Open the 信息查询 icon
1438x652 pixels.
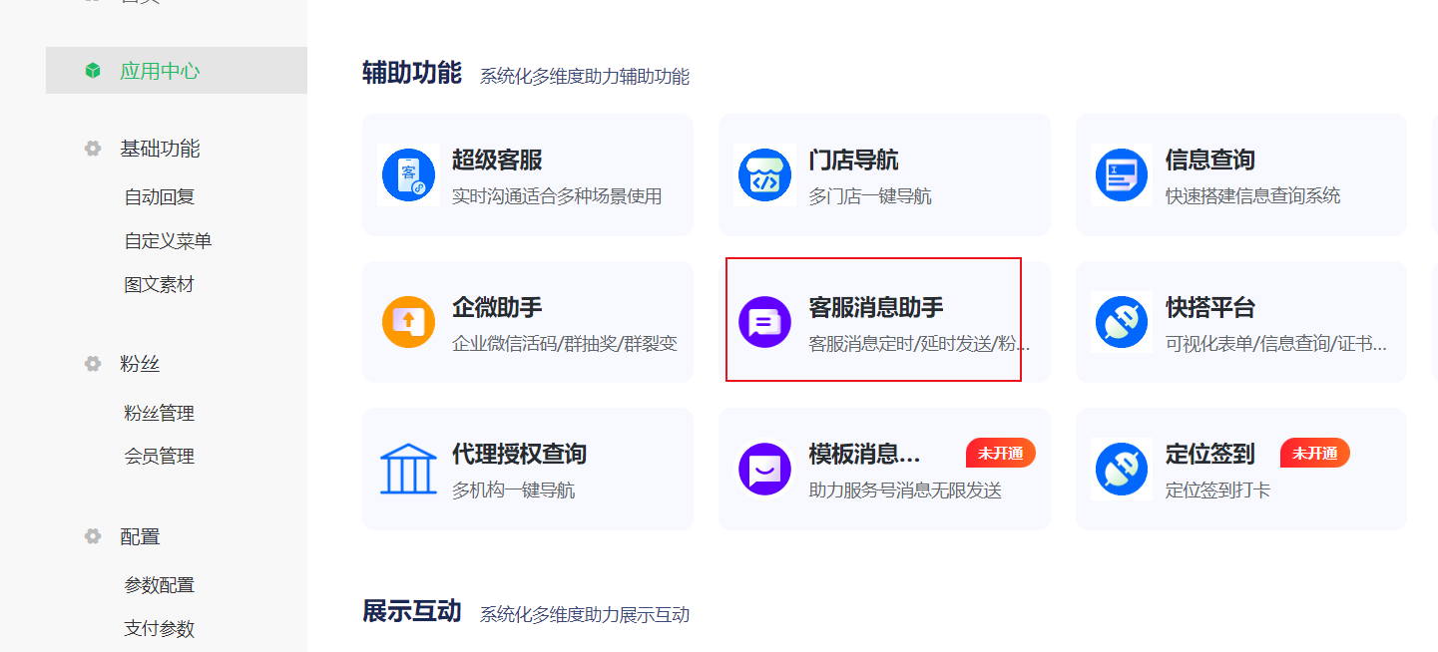(x=1122, y=174)
